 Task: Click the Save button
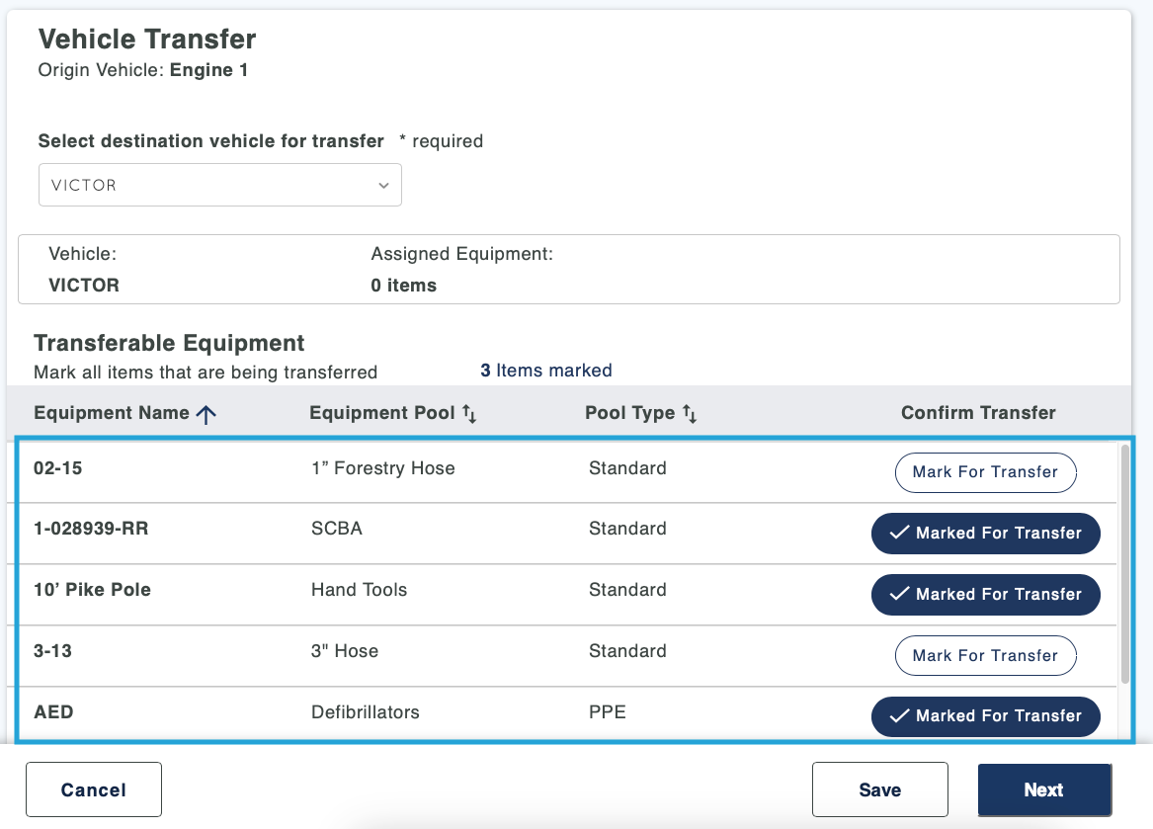pos(879,789)
